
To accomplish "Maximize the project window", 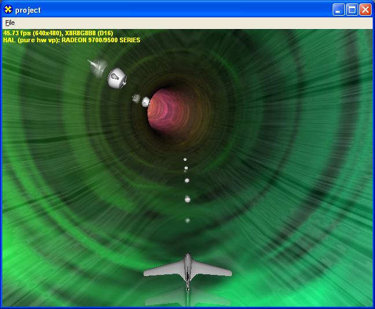I will coord(352,10).
